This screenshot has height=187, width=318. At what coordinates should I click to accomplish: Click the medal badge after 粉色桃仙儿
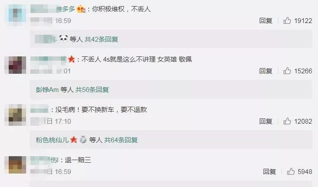coord(83,139)
